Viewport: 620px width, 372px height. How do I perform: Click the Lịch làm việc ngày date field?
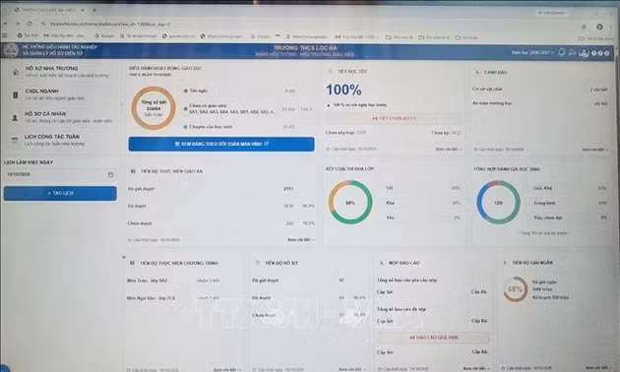click(x=60, y=174)
